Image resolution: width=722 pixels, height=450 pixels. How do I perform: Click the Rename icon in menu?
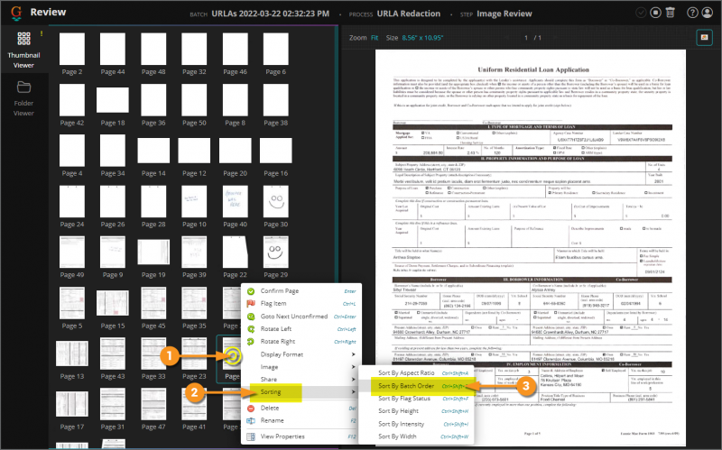(251, 420)
